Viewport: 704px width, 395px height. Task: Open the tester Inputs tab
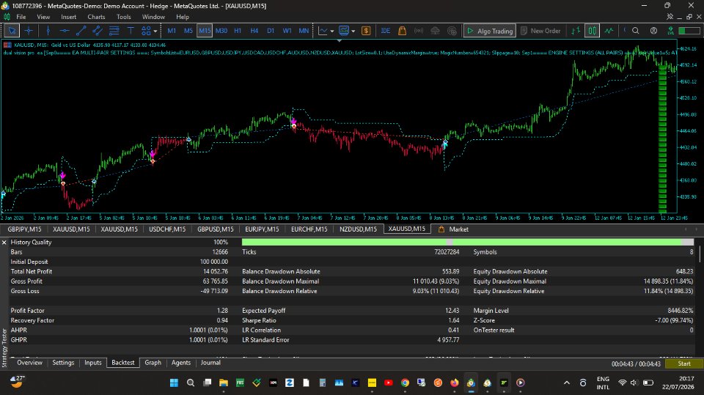point(93,363)
